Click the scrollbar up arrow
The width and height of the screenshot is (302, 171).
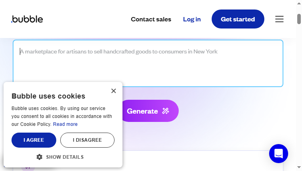(x=299, y=3)
